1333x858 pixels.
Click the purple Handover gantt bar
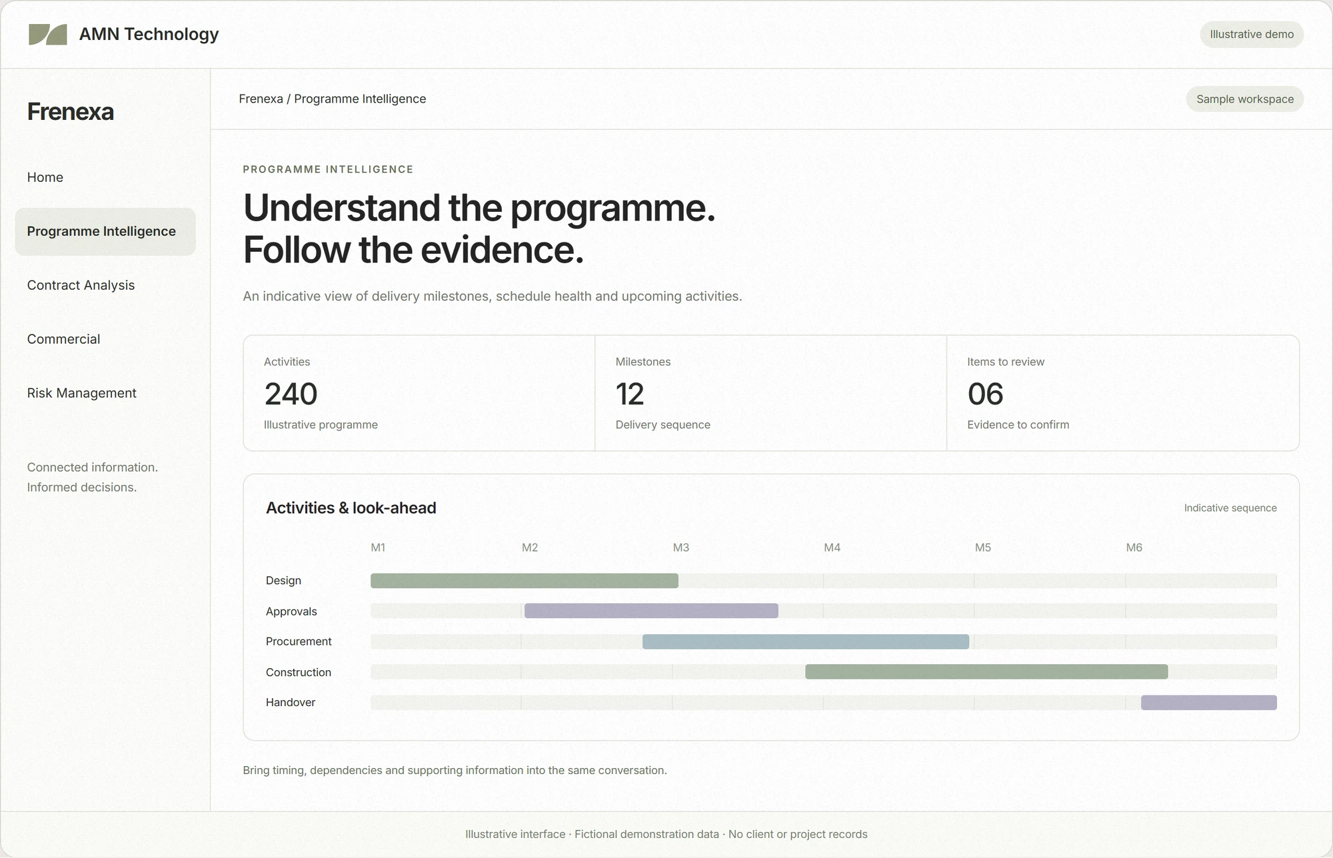coord(1209,702)
